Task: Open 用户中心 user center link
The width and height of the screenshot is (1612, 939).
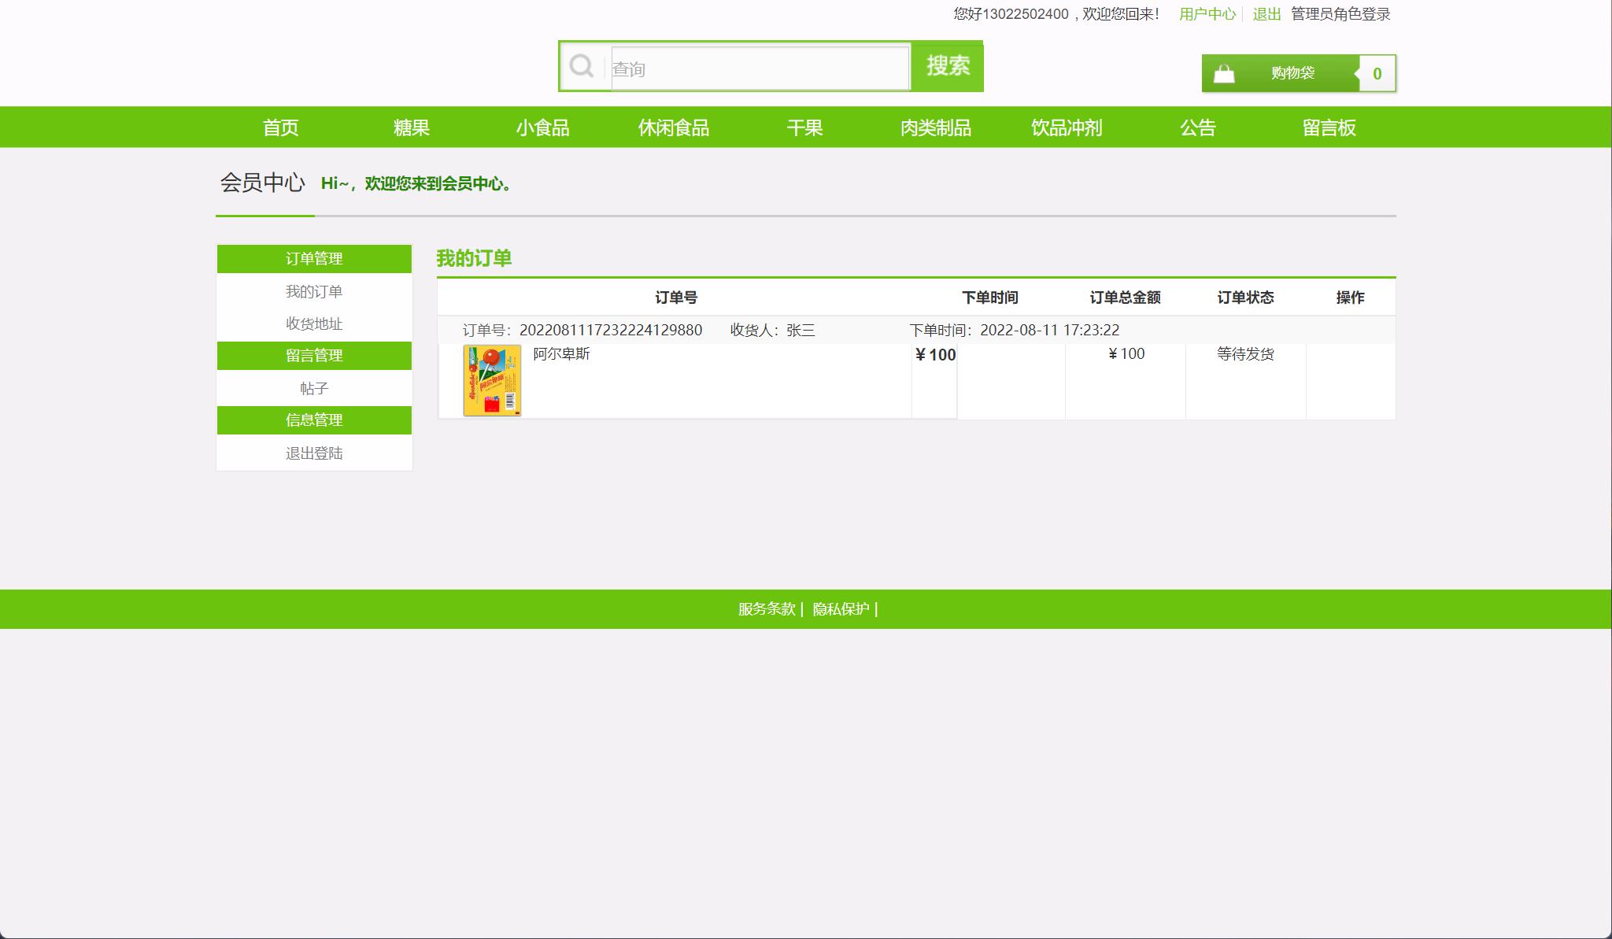Action: coord(1206,13)
